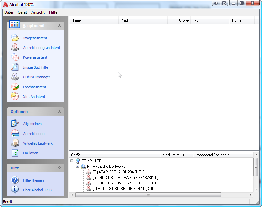
Task: Click the second custom title bar button
Action: (224, 3)
